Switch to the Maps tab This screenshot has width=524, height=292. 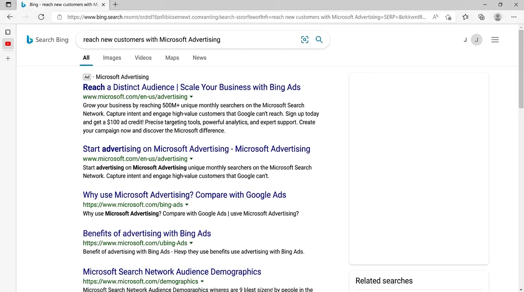(172, 58)
